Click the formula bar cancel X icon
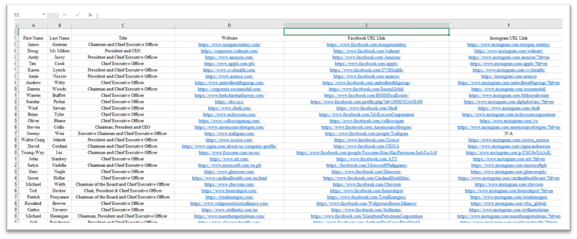Image resolution: width=577 pixels, height=239 pixels. (65, 15)
